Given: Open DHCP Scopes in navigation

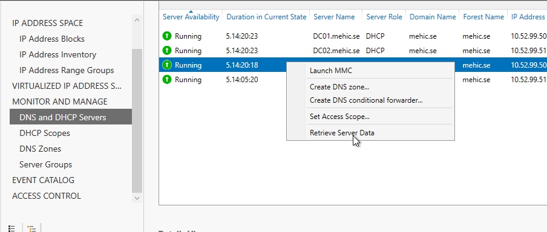Looking at the screenshot, I should click(x=45, y=133).
